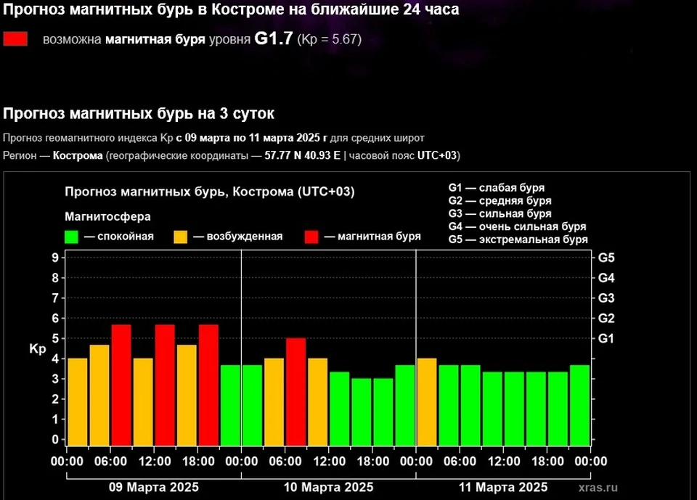This screenshot has height=500, width=697.
Task: Click the '11 Марта 2025' date label
Action: pyautogui.click(x=503, y=487)
